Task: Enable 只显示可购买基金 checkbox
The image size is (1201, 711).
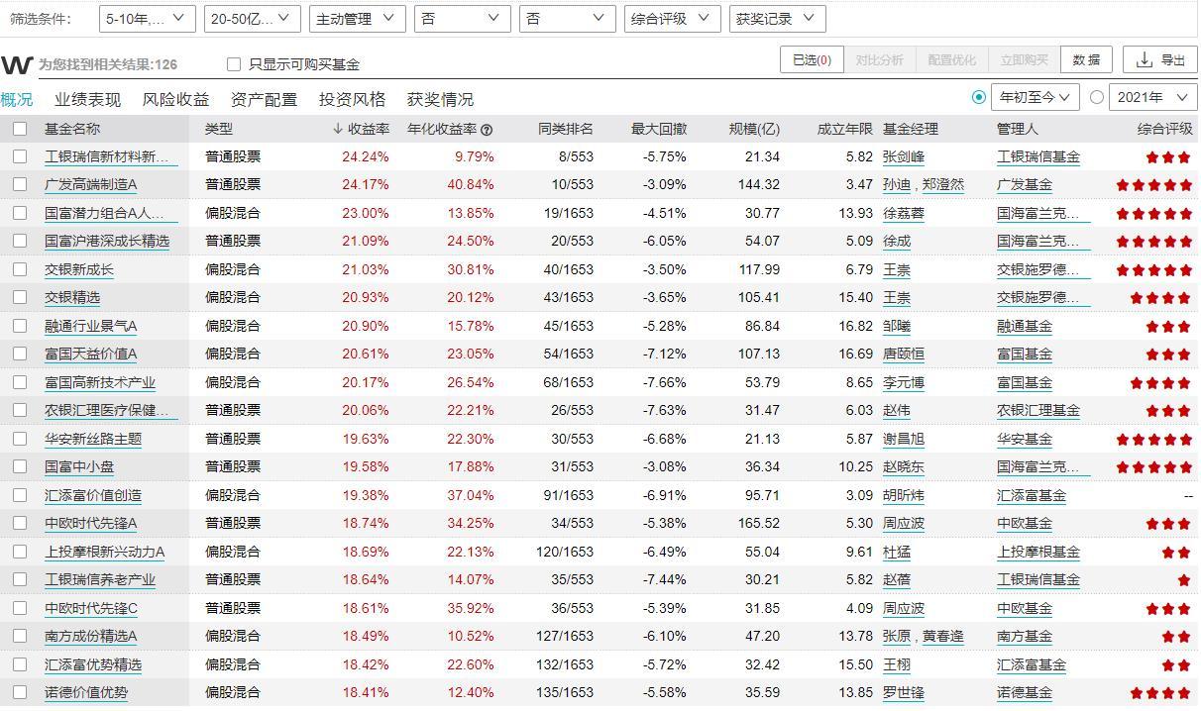Action: tap(234, 64)
